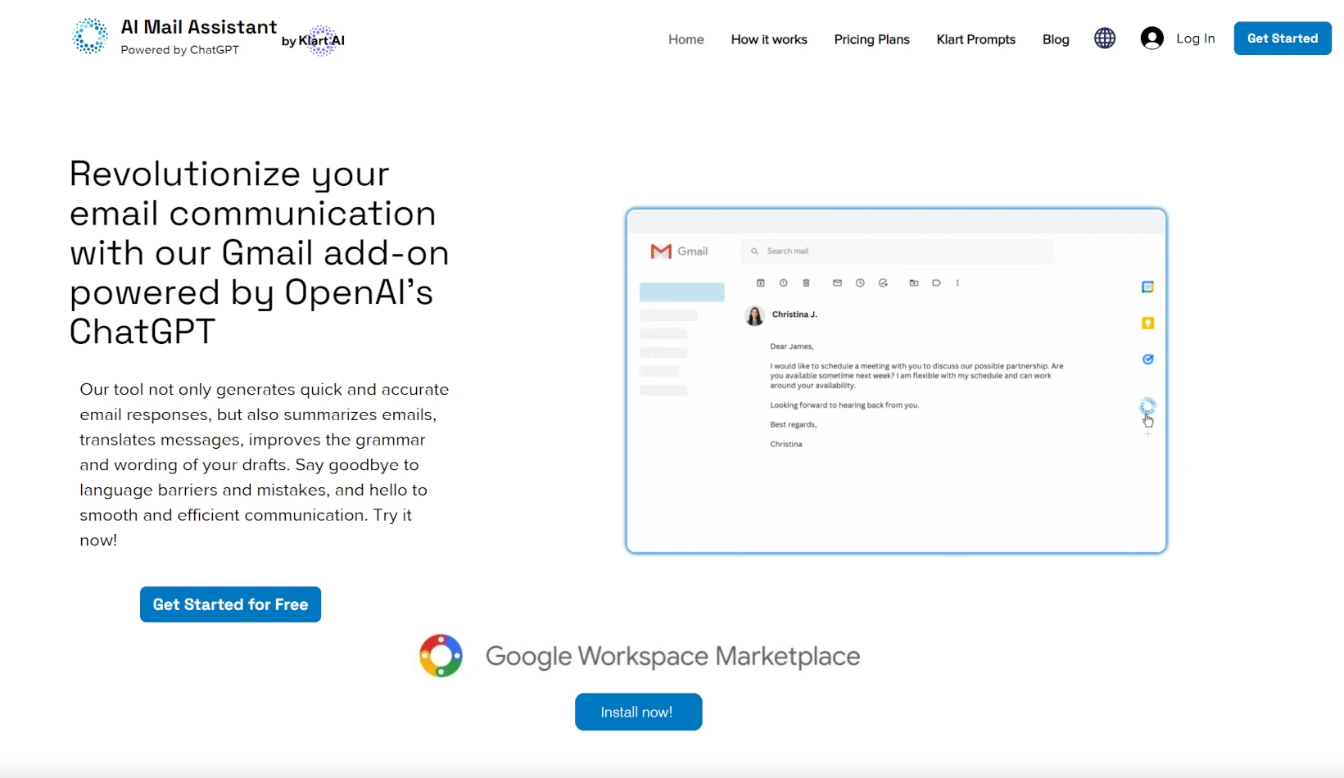This screenshot has width=1344, height=778.
Task: Open the How it works page
Action: (768, 39)
